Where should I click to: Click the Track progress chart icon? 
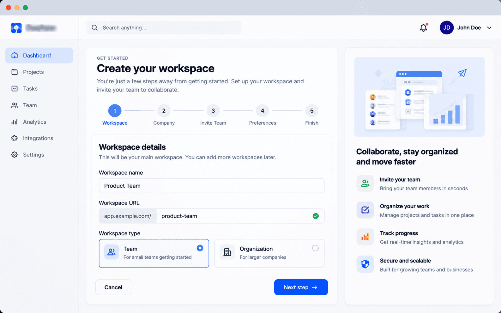tap(365, 237)
